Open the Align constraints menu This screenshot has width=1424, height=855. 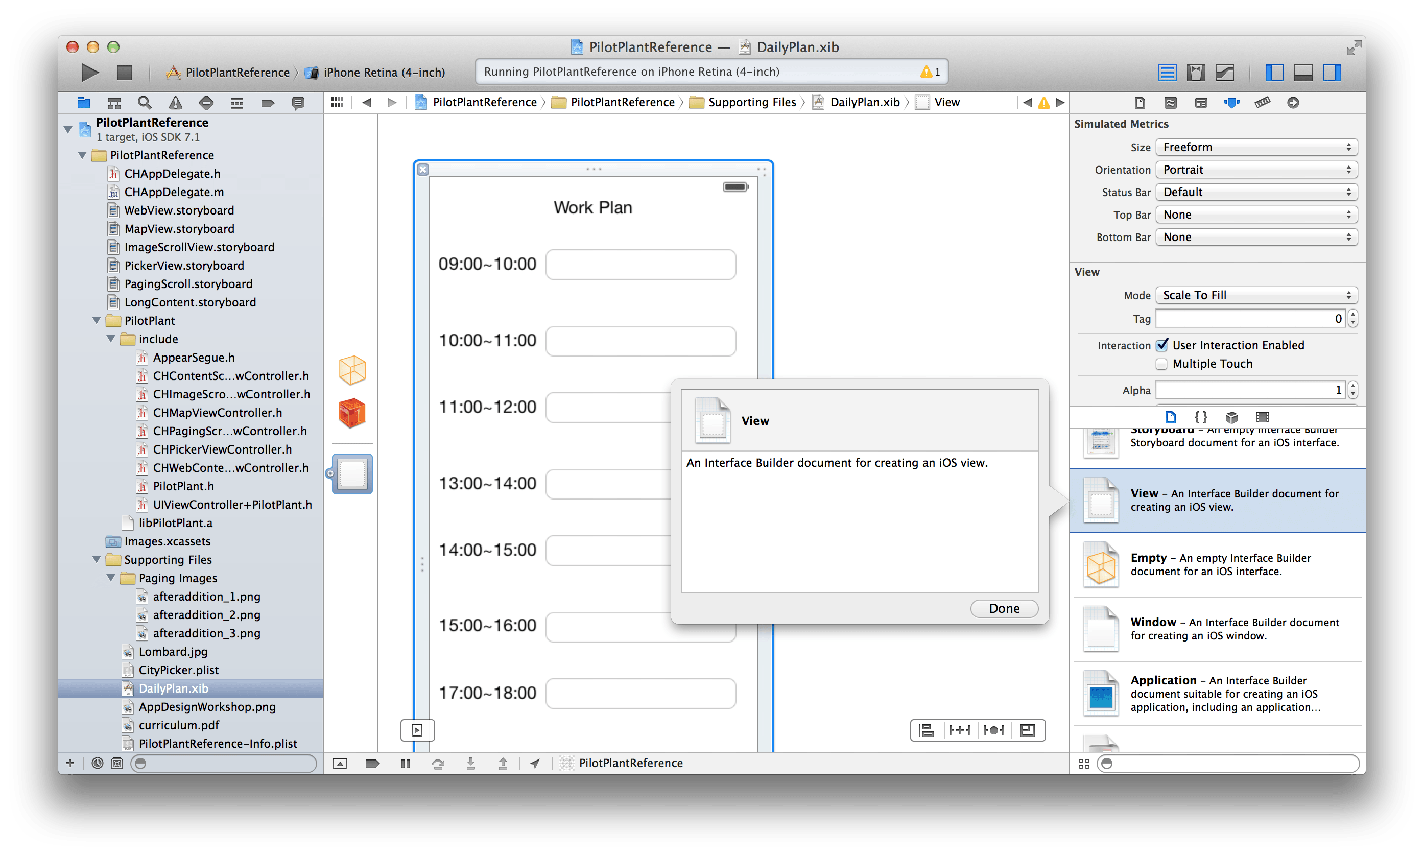(927, 730)
